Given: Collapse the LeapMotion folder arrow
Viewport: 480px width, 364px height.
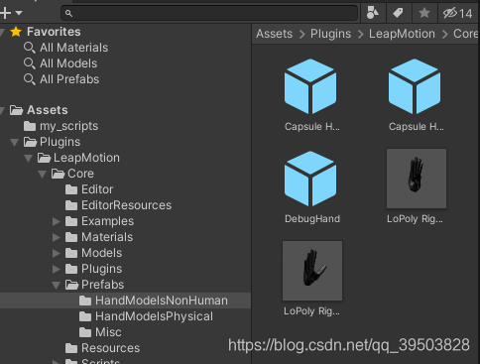Looking at the screenshot, I should click(x=28, y=158).
